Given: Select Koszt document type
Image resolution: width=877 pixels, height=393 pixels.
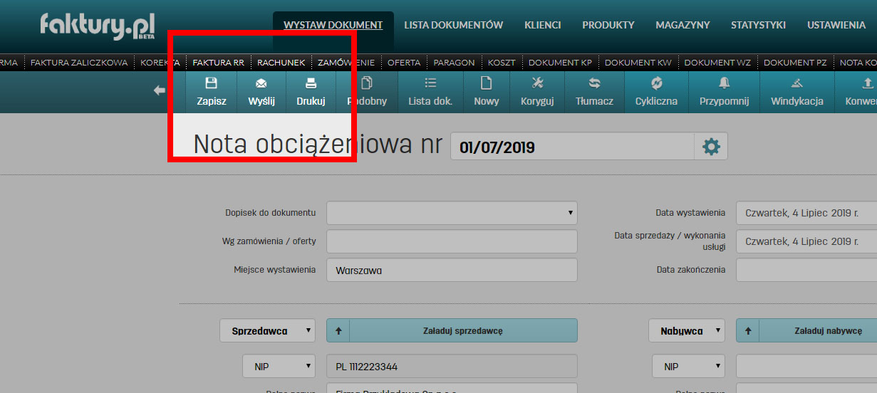Looking at the screenshot, I should pyautogui.click(x=502, y=63).
